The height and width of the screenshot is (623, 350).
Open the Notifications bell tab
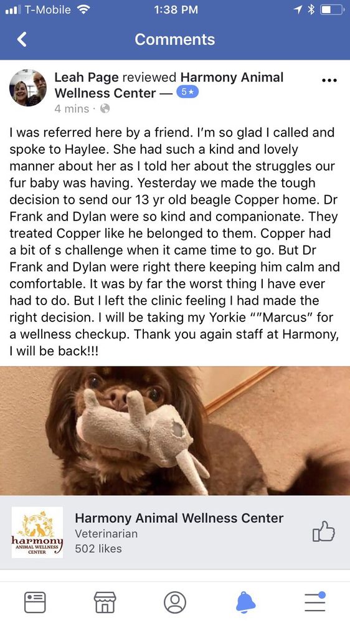pyautogui.click(x=245, y=602)
